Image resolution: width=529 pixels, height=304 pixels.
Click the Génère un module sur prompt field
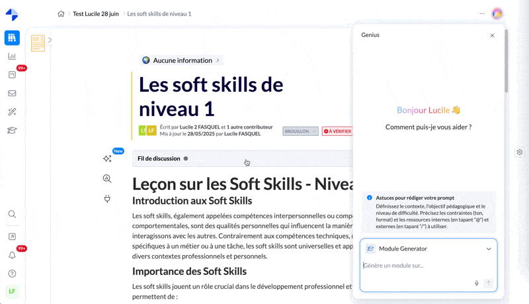(x=417, y=266)
